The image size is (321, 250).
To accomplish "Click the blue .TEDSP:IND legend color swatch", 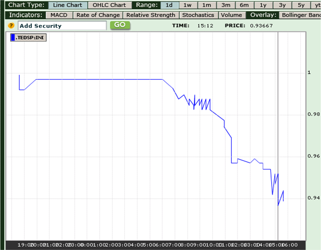I will [13, 37].
